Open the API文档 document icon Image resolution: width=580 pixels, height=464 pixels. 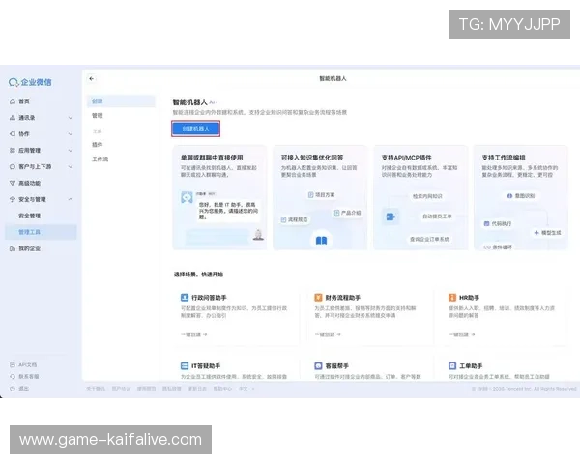[13, 364]
